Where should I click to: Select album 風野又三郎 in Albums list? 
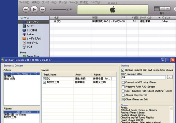(10, 117)
